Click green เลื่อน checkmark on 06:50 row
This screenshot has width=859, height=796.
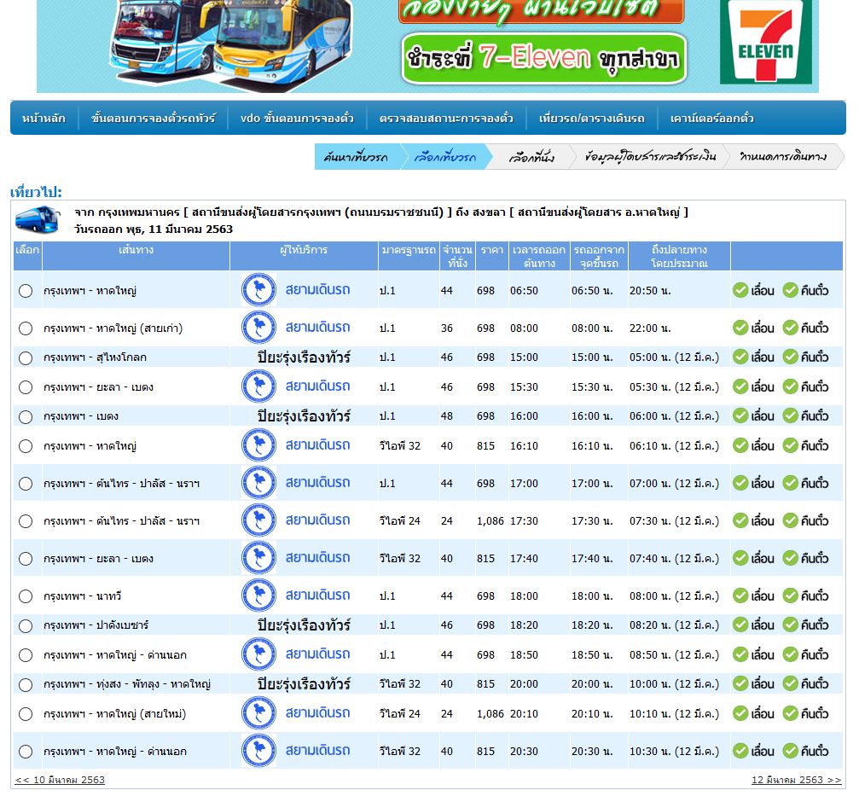coord(740,290)
